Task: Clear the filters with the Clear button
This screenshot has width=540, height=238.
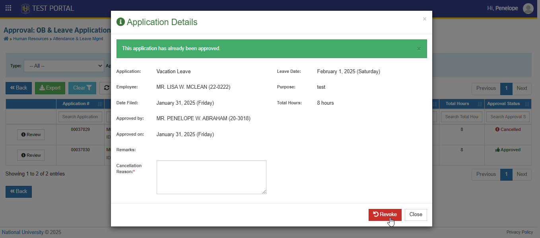Action: click(x=82, y=88)
